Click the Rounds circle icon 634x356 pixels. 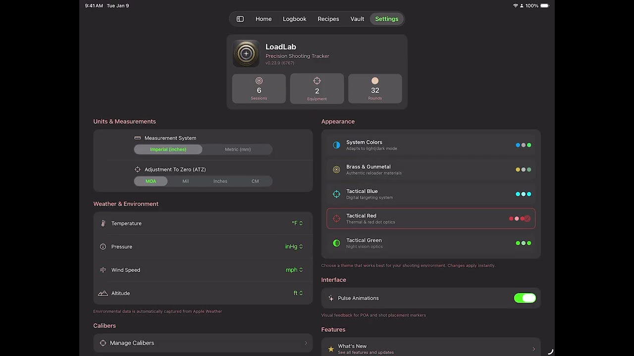point(375,81)
